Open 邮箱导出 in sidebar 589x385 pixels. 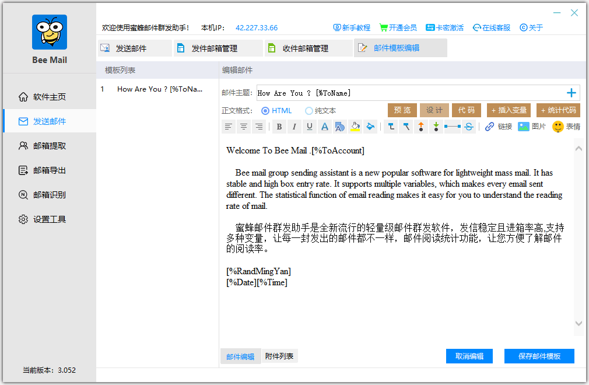click(50, 170)
